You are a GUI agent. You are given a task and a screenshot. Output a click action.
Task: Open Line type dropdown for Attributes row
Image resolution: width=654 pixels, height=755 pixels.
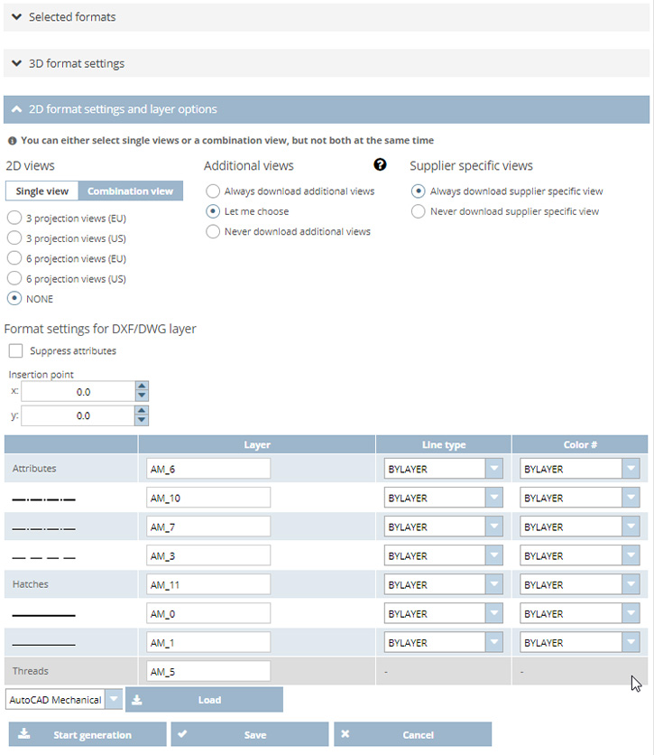click(493, 469)
